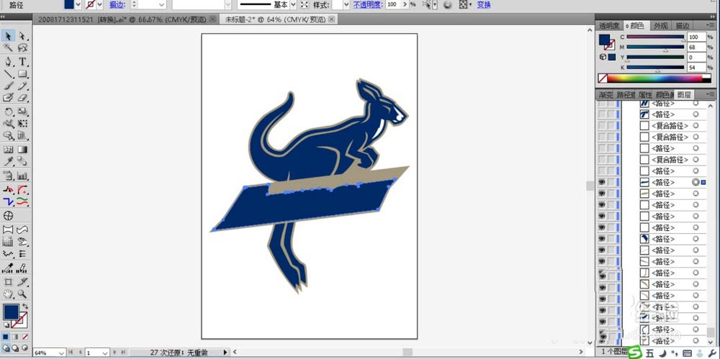The height and width of the screenshot is (359, 720).
Task: Open the 属性 panel tab
Action: (645, 95)
